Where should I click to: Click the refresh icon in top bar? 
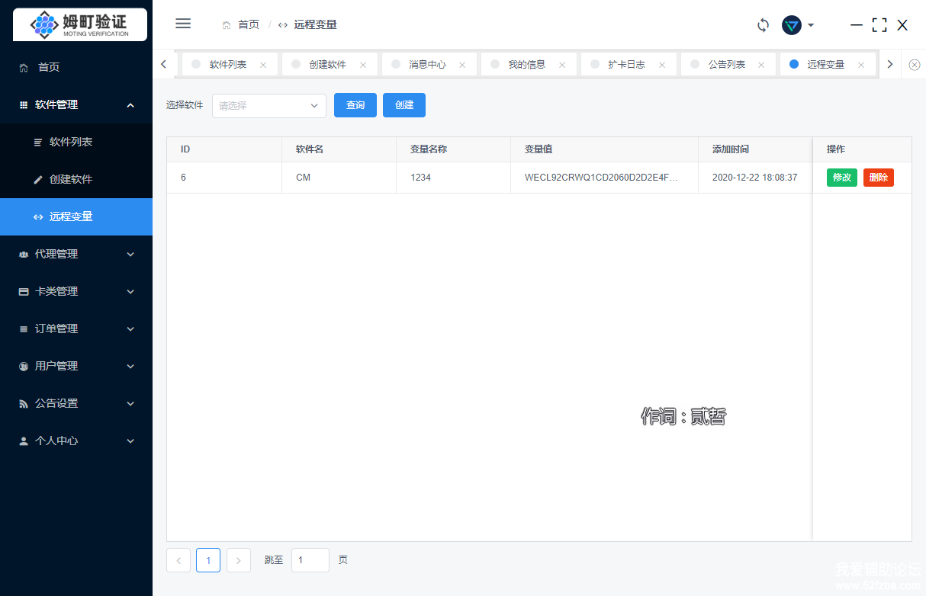pyautogui.click(x=763, y=25)
